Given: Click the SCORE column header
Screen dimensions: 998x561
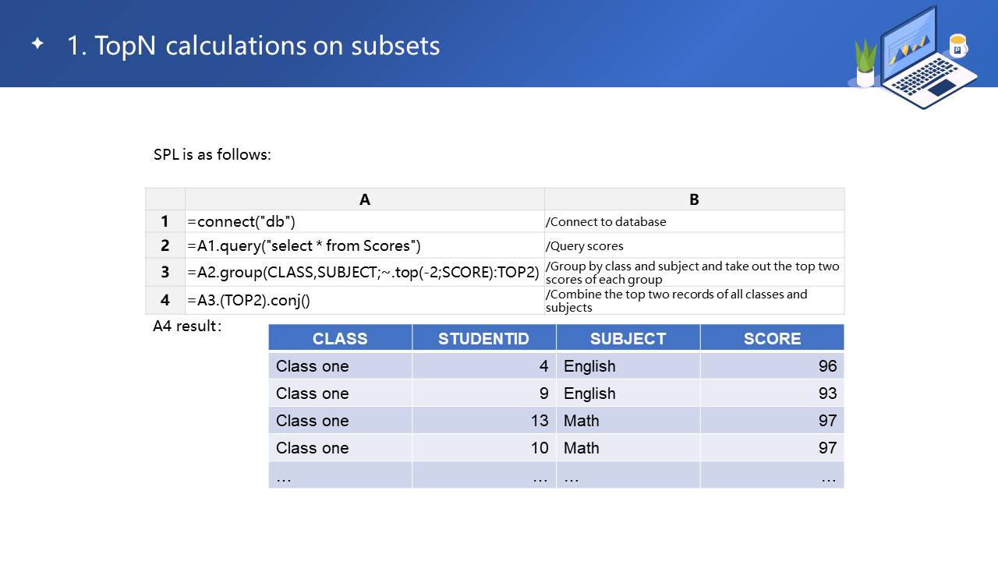Looking at the screenshot, I should (772, 338).
